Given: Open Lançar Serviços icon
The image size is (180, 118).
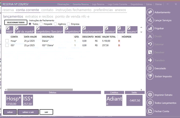Looking at the screenshot, I should click(x=150, y=20).
